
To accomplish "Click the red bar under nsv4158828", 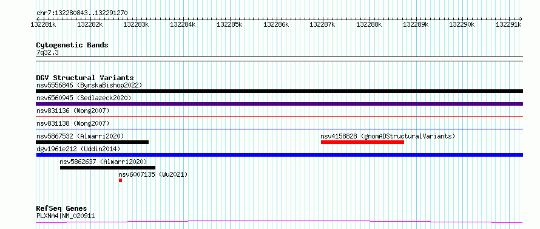I will (x=362, y=142).
